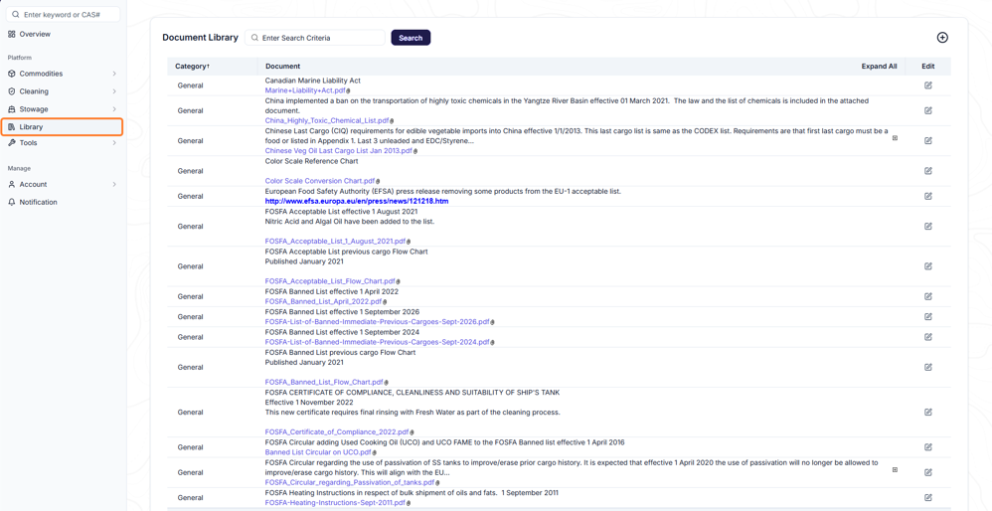
Task: Expand the FOSFA passivation circular description
Action: tap(895, 470)
